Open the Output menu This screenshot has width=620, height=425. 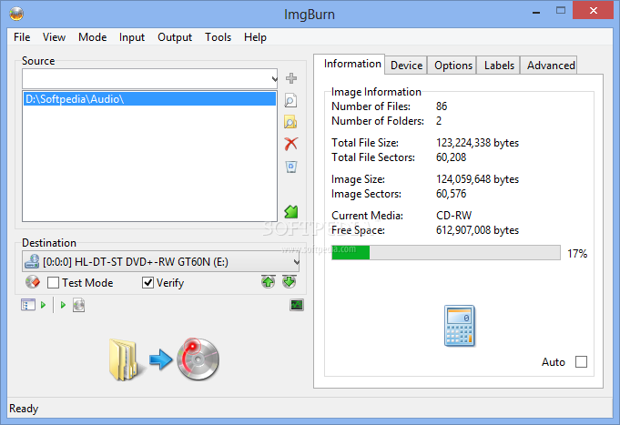tap(175, 37)
